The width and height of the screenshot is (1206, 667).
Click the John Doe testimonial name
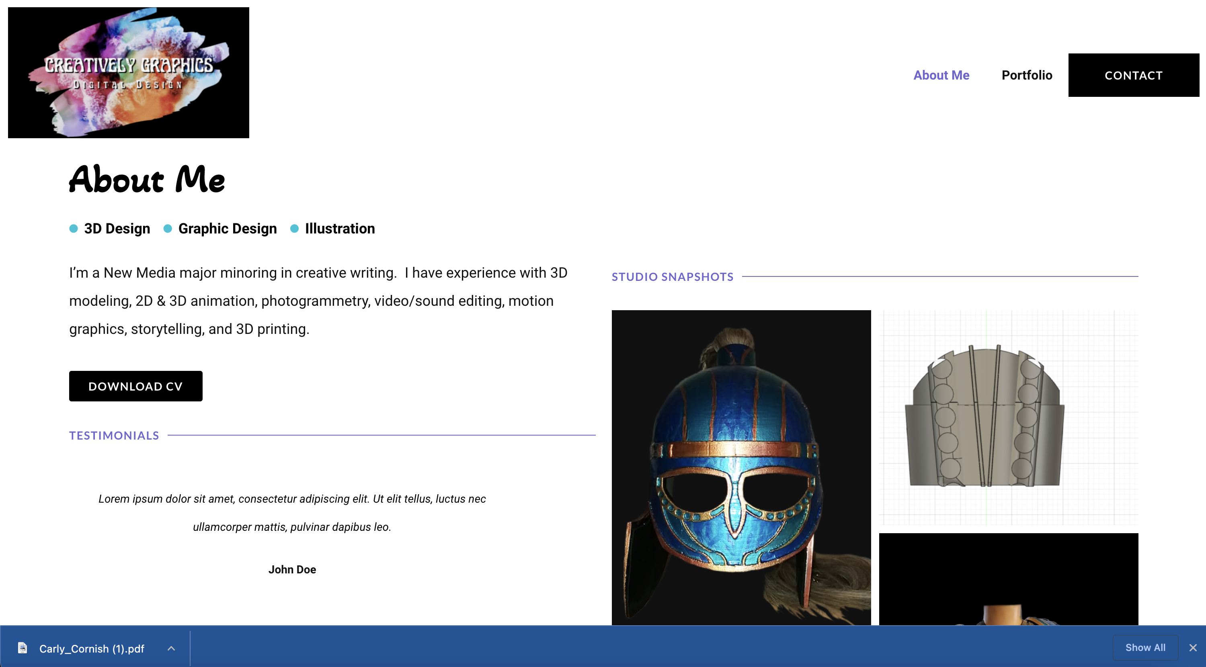292,569
